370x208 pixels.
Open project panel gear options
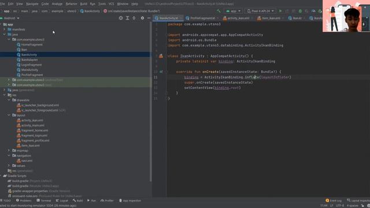coord(142,18)
